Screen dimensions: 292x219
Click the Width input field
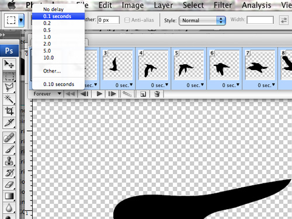[x=260, y=20]
